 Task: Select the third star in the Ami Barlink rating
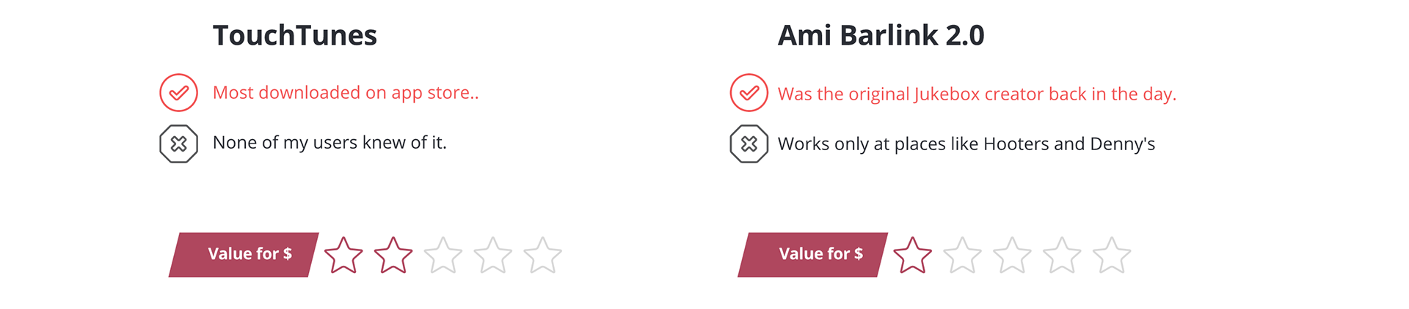tap(1012, 256)
